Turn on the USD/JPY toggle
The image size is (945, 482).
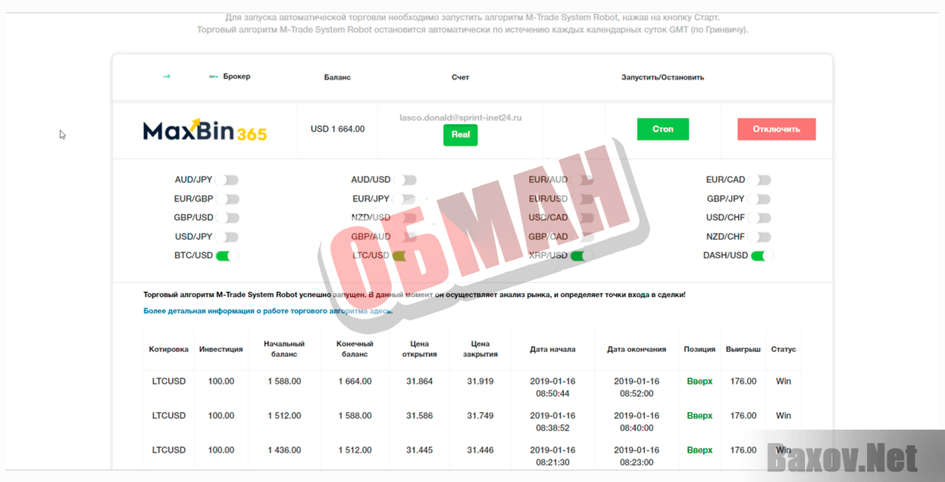point(227,237)
